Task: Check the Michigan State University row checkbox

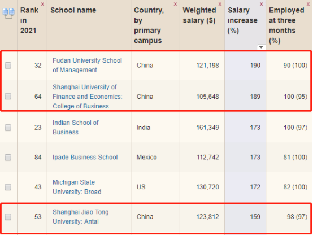Action: coord(8,187)
